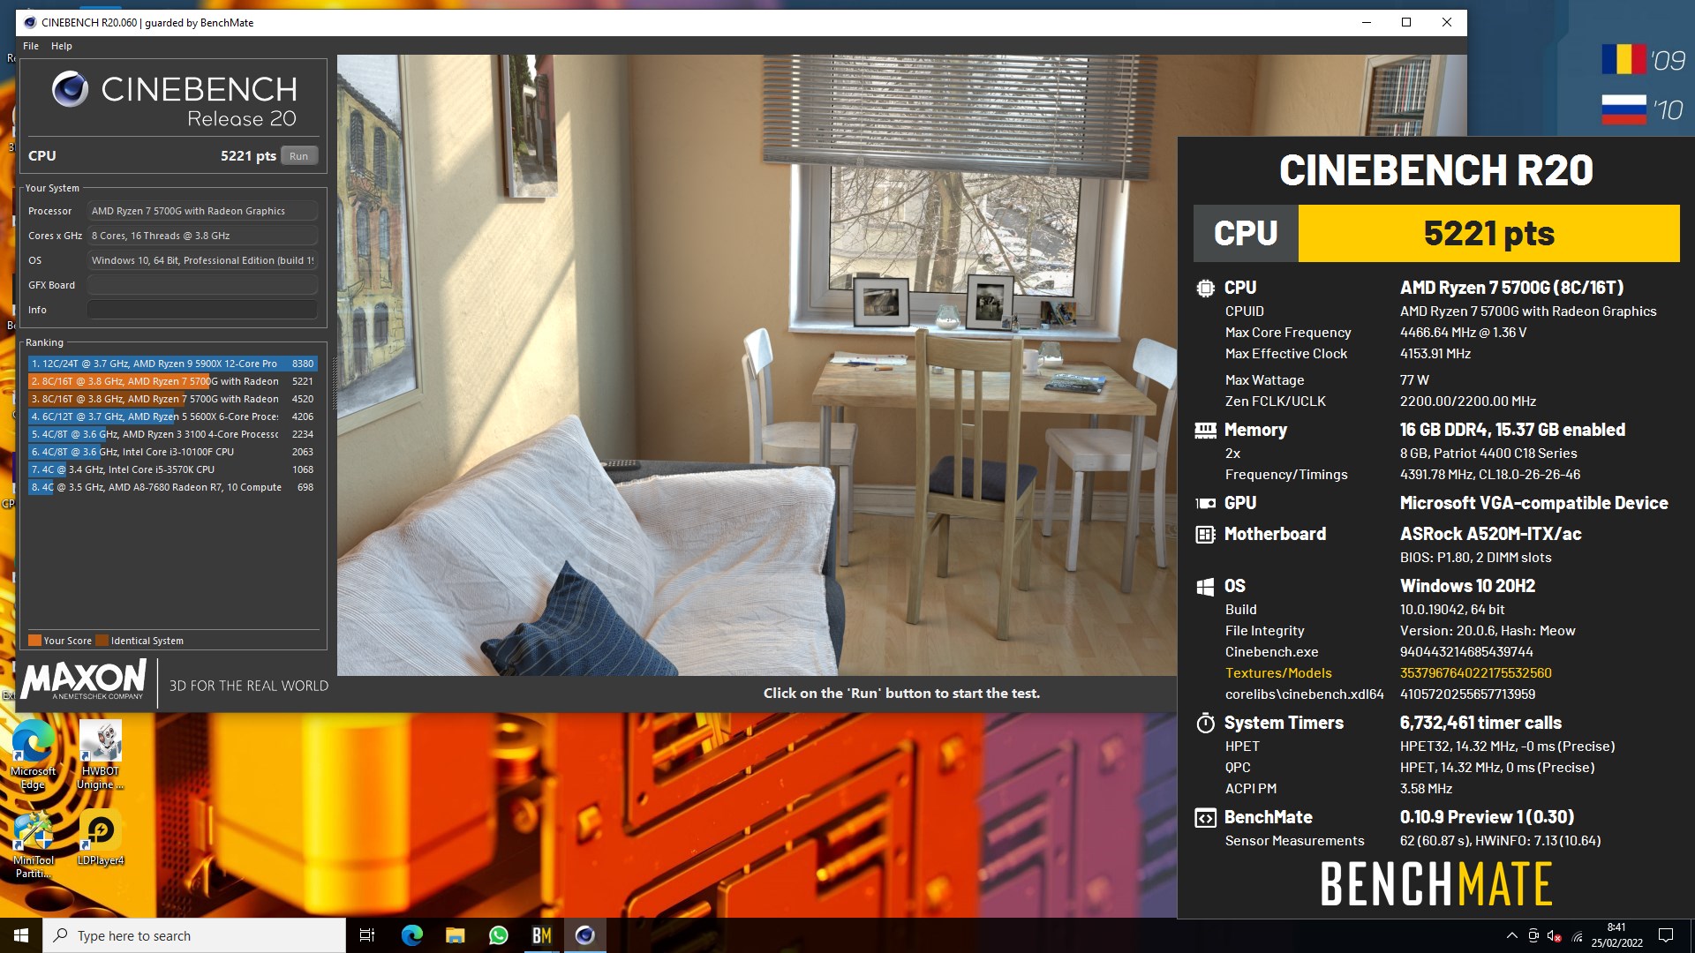Click the taskbar search box

[194, 935]
